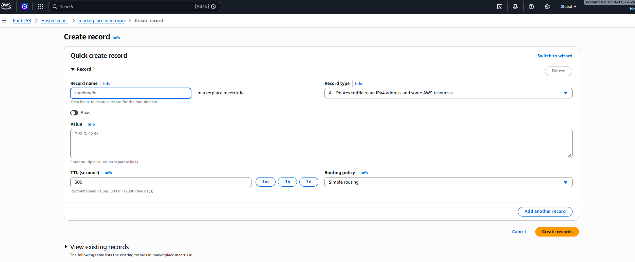Click Add another record button
The height and width of the screenshot is (262, 635).
(545, 211)
